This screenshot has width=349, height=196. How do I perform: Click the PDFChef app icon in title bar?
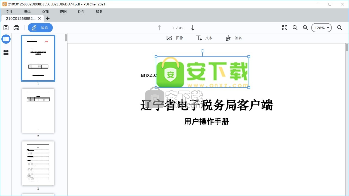pyautogui.click(x=4, y=4)
